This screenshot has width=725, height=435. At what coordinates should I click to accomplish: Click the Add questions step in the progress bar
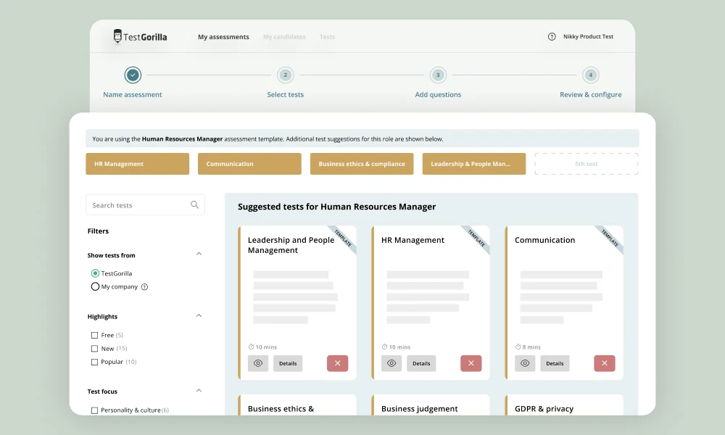click(438, 75)
